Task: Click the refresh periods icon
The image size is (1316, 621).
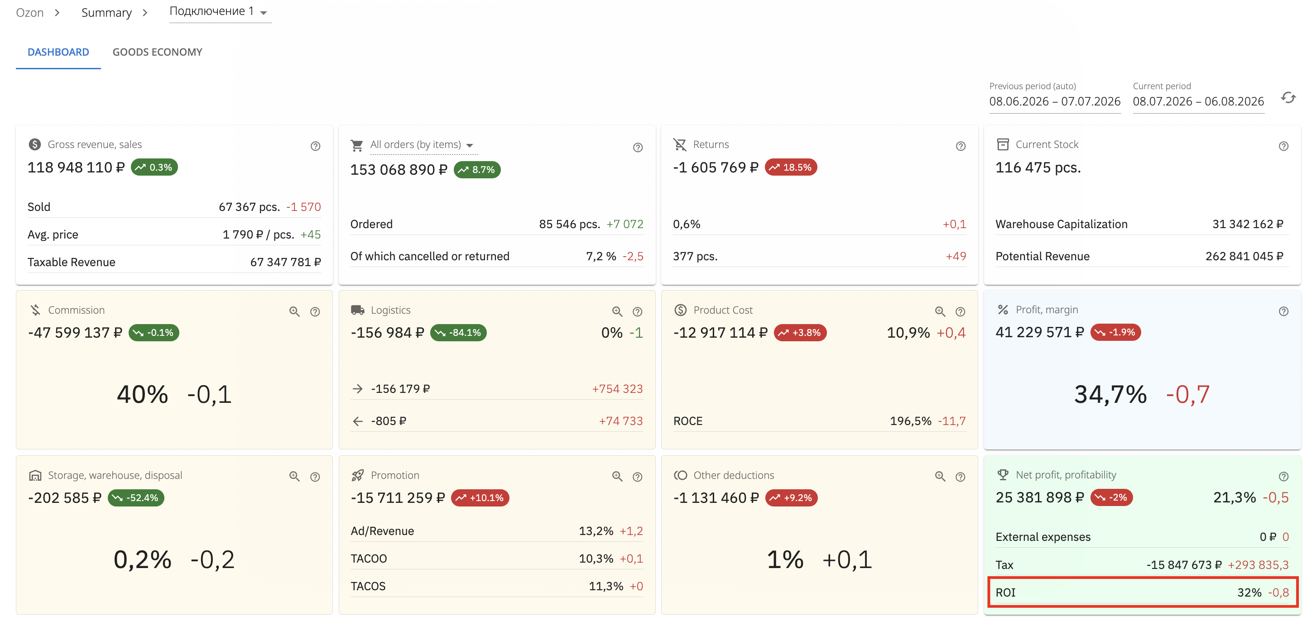Action: (1288, 98)
